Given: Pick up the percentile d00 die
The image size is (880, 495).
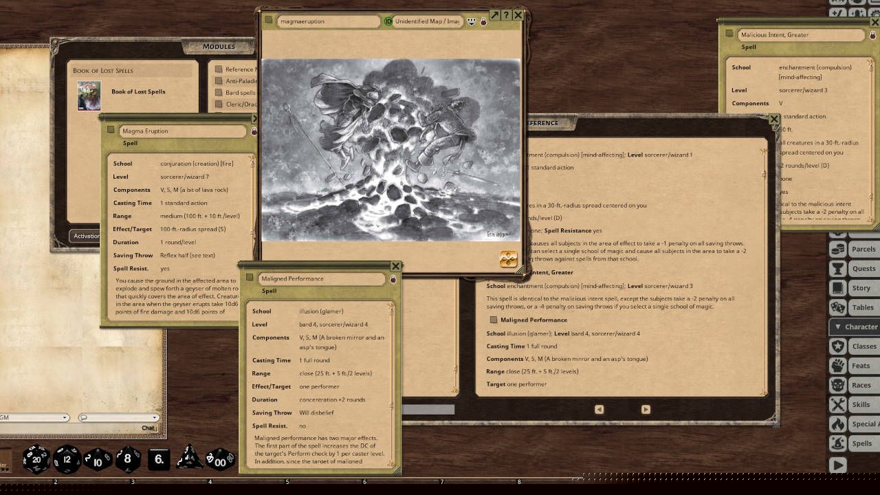Looking at the screenshot, I should point(221,459).
